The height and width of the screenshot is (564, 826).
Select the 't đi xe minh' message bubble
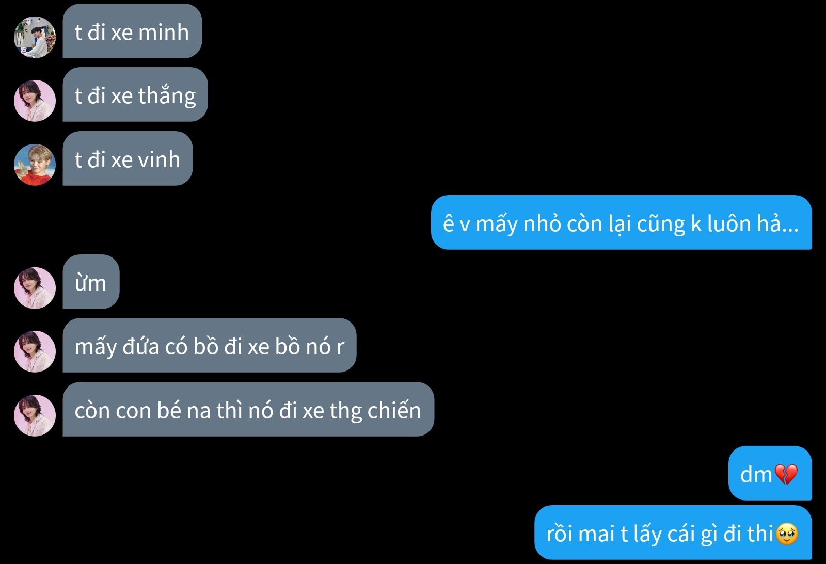(132, 31)
